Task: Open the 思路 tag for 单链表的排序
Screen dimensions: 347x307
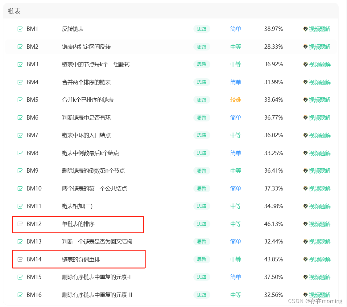Action: click(x=202, y=224)
